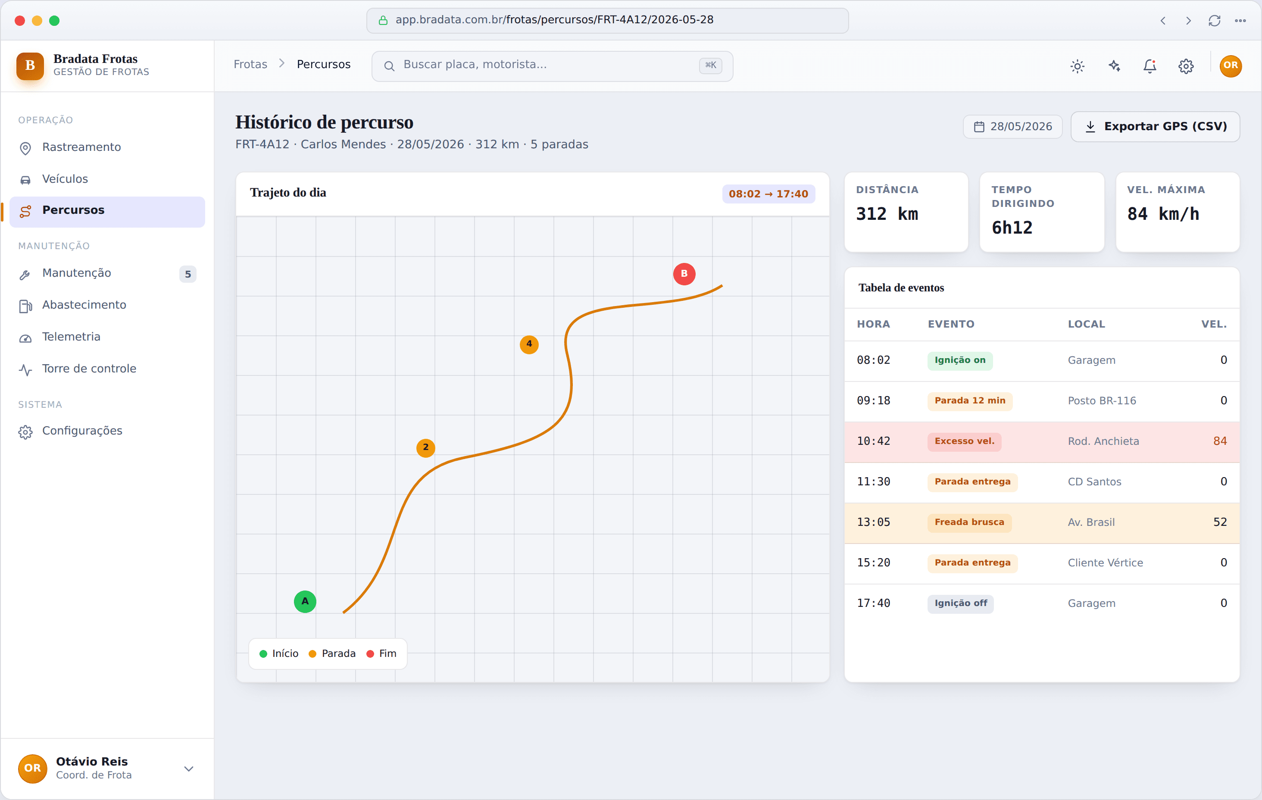Screen dimensions: 1262x800
Task: Click the Rod. Anchieta location cell
Action: pos(1103,441)
